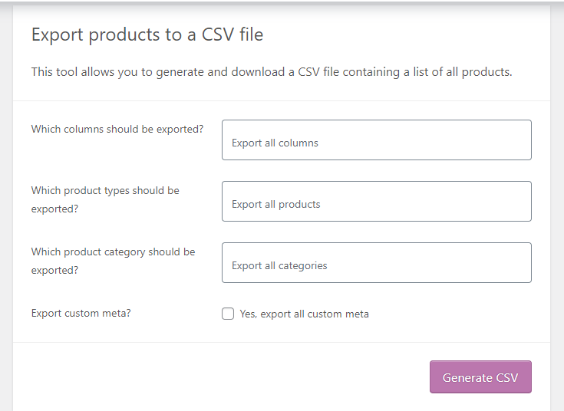The width and height of the screenshot is (564, 411).
Task: Click the 'Yes, export all custom meta' label
Action: (304, 314)
